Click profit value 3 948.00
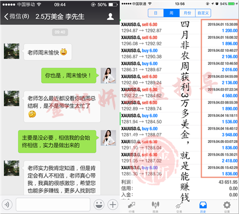 tap(230, 135)
